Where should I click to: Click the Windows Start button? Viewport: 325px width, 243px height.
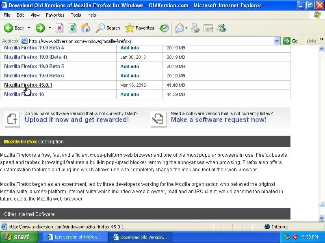(x=19, y=237)
